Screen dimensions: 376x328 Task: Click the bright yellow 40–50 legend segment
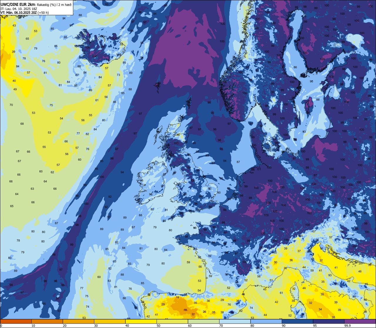coord(141,321)
